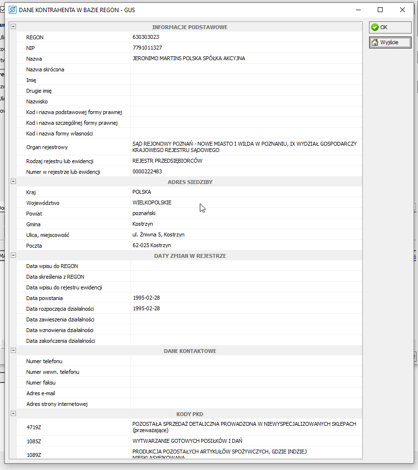Click the Data skreślenia z REGON label
The image size is (418, 470).
pos(55,277)
